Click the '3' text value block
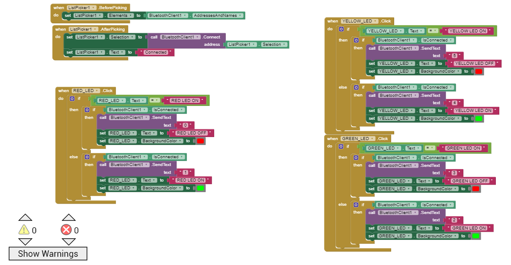This screenshot has width=511, height=265. click(454, 173)
